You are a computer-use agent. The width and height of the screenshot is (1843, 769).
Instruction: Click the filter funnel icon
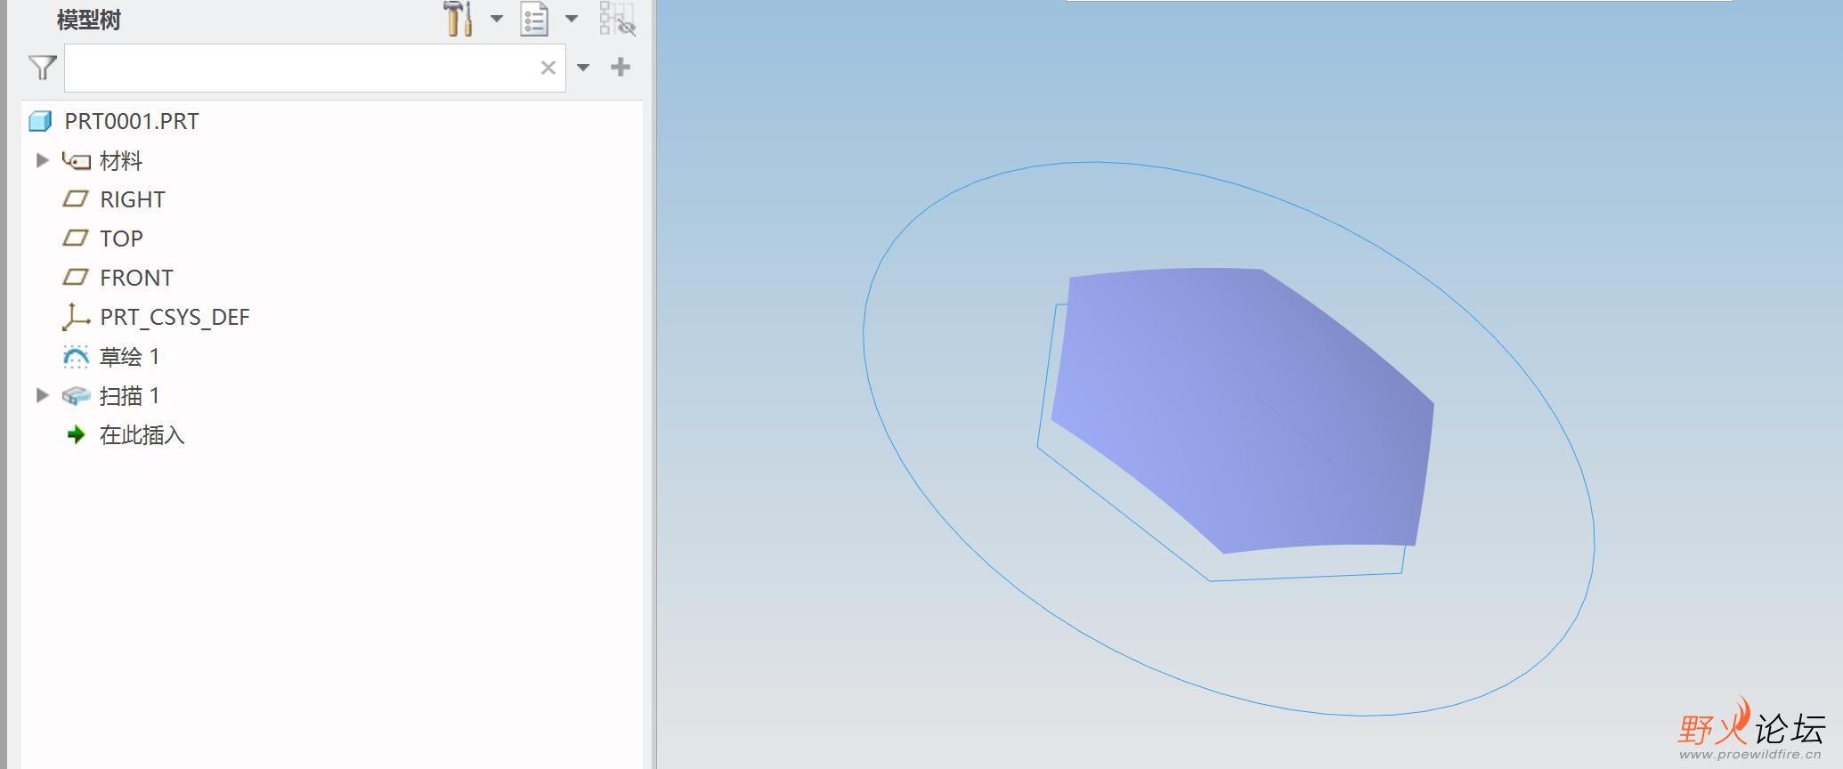pyautogui.click(x=42, y=68)
